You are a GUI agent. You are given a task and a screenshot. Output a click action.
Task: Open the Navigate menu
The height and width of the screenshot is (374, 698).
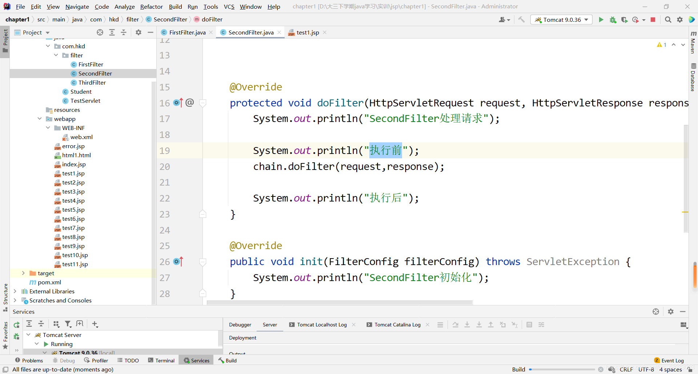point(77,7)
